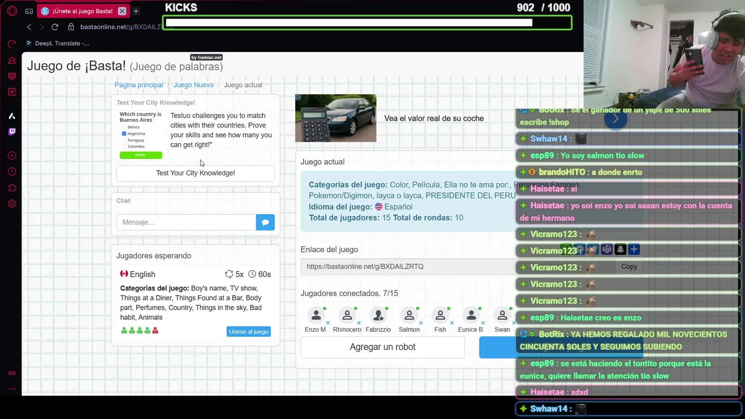
Task: Click the Jugadores conectados. 7/15 text
Action: [x=349, y=293]
